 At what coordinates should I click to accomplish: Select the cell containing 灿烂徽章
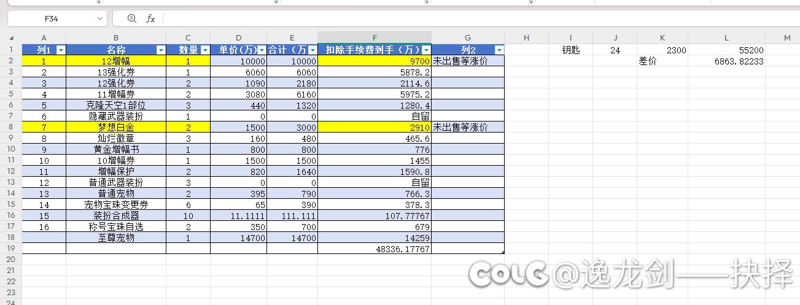116,138
